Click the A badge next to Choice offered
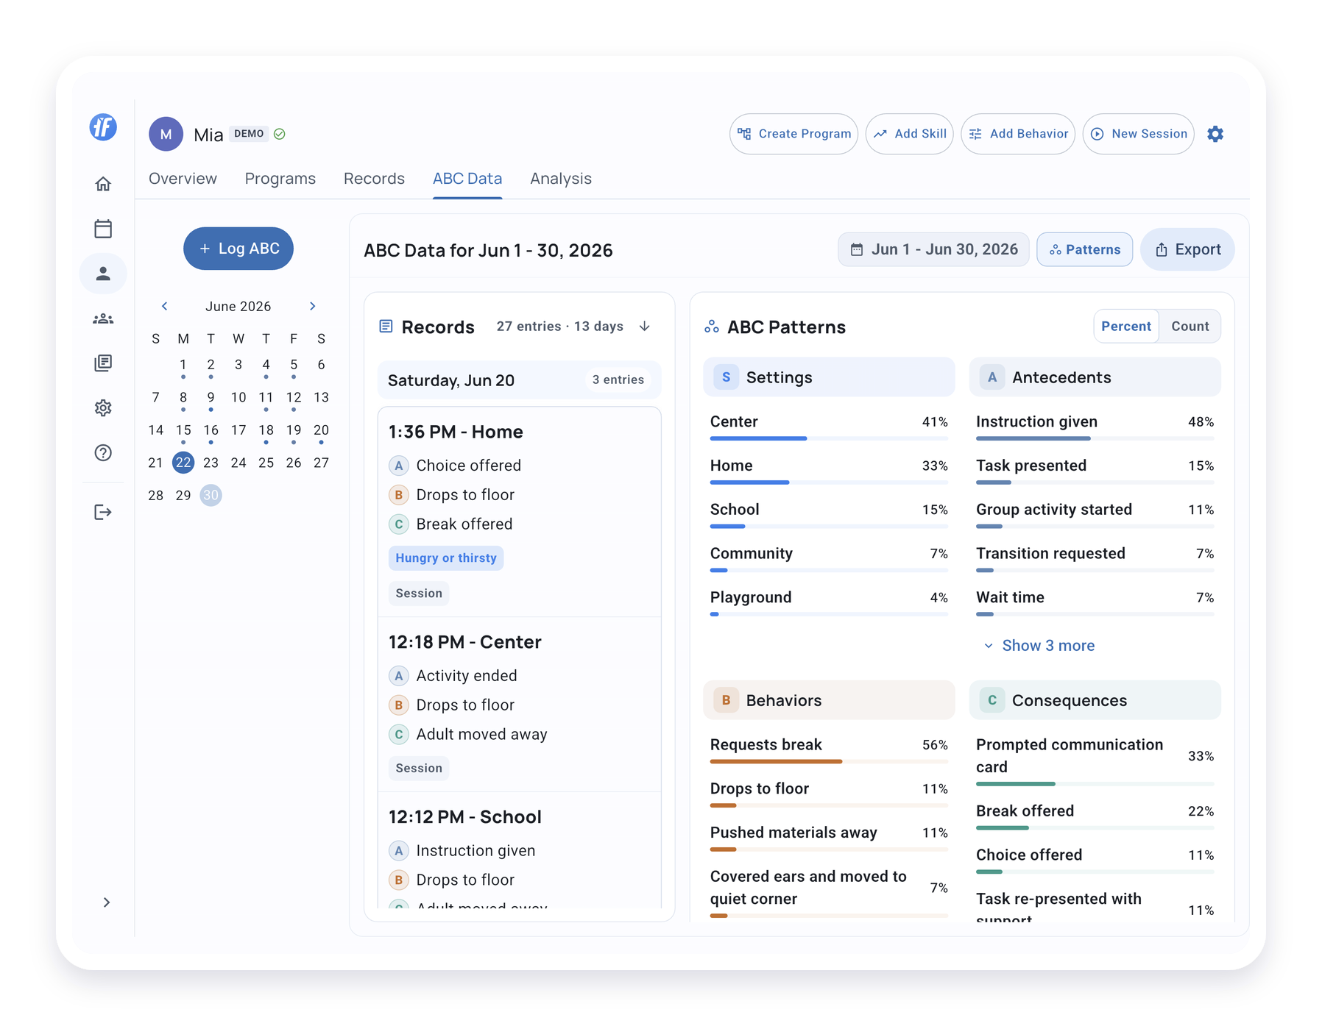The width and height of the screenshot is (1322, 1026). [x=398, y=466]
